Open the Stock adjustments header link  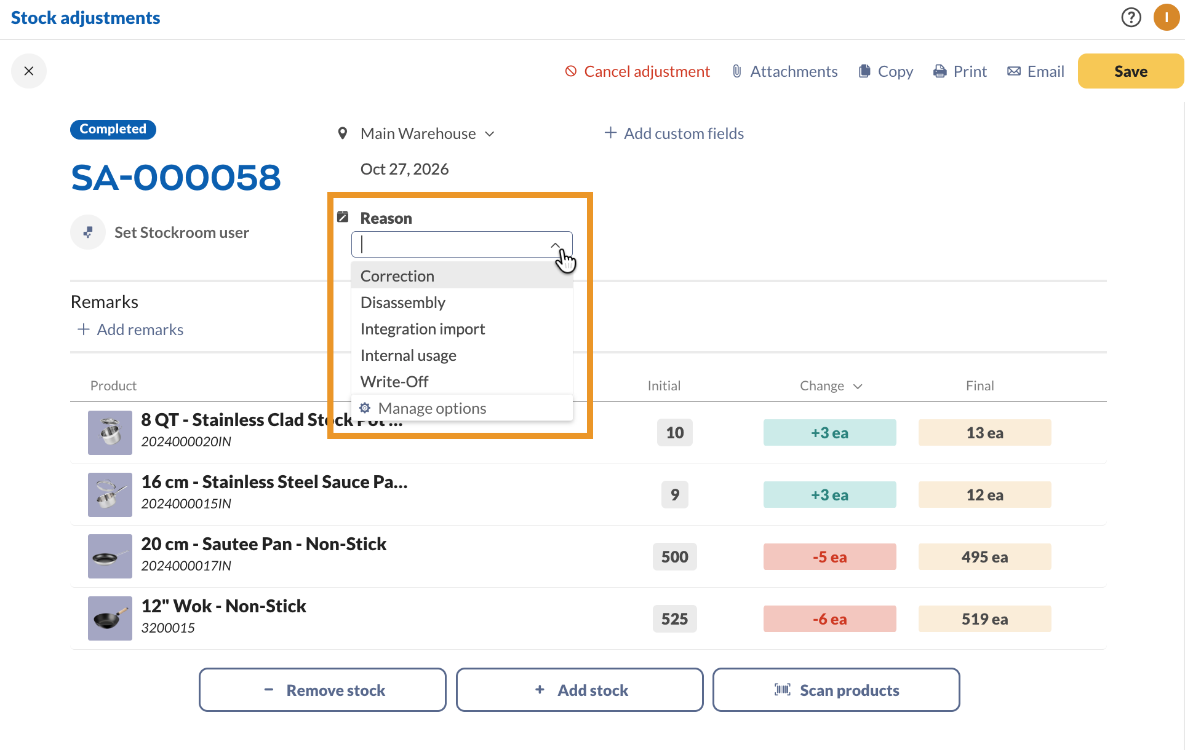(86, 18)
